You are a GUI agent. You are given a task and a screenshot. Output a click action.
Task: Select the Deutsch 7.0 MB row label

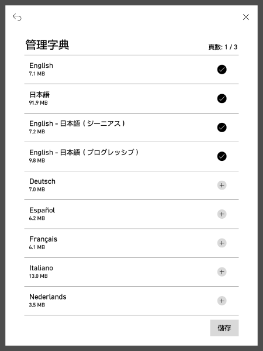tap(42, 185)
